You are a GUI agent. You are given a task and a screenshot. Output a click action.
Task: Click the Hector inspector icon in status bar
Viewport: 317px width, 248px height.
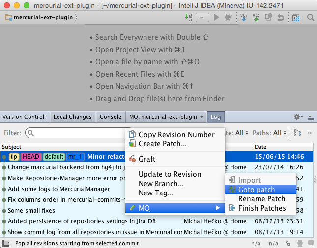(x=300, y=244)
